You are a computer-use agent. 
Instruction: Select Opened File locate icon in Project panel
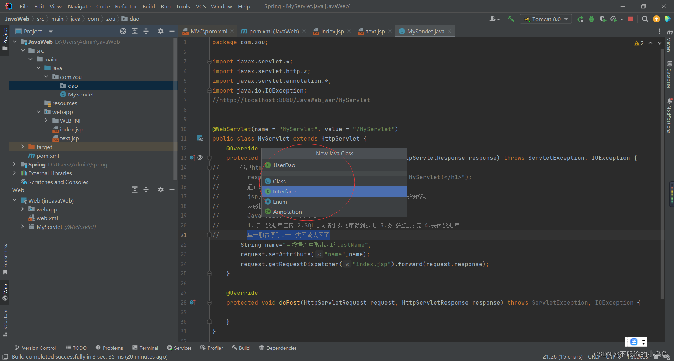(x=123, y=31)
